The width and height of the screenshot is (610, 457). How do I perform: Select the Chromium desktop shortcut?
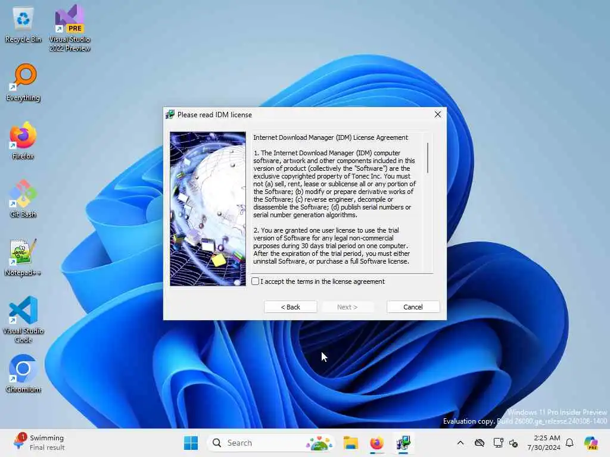click(x=23, y=374)
